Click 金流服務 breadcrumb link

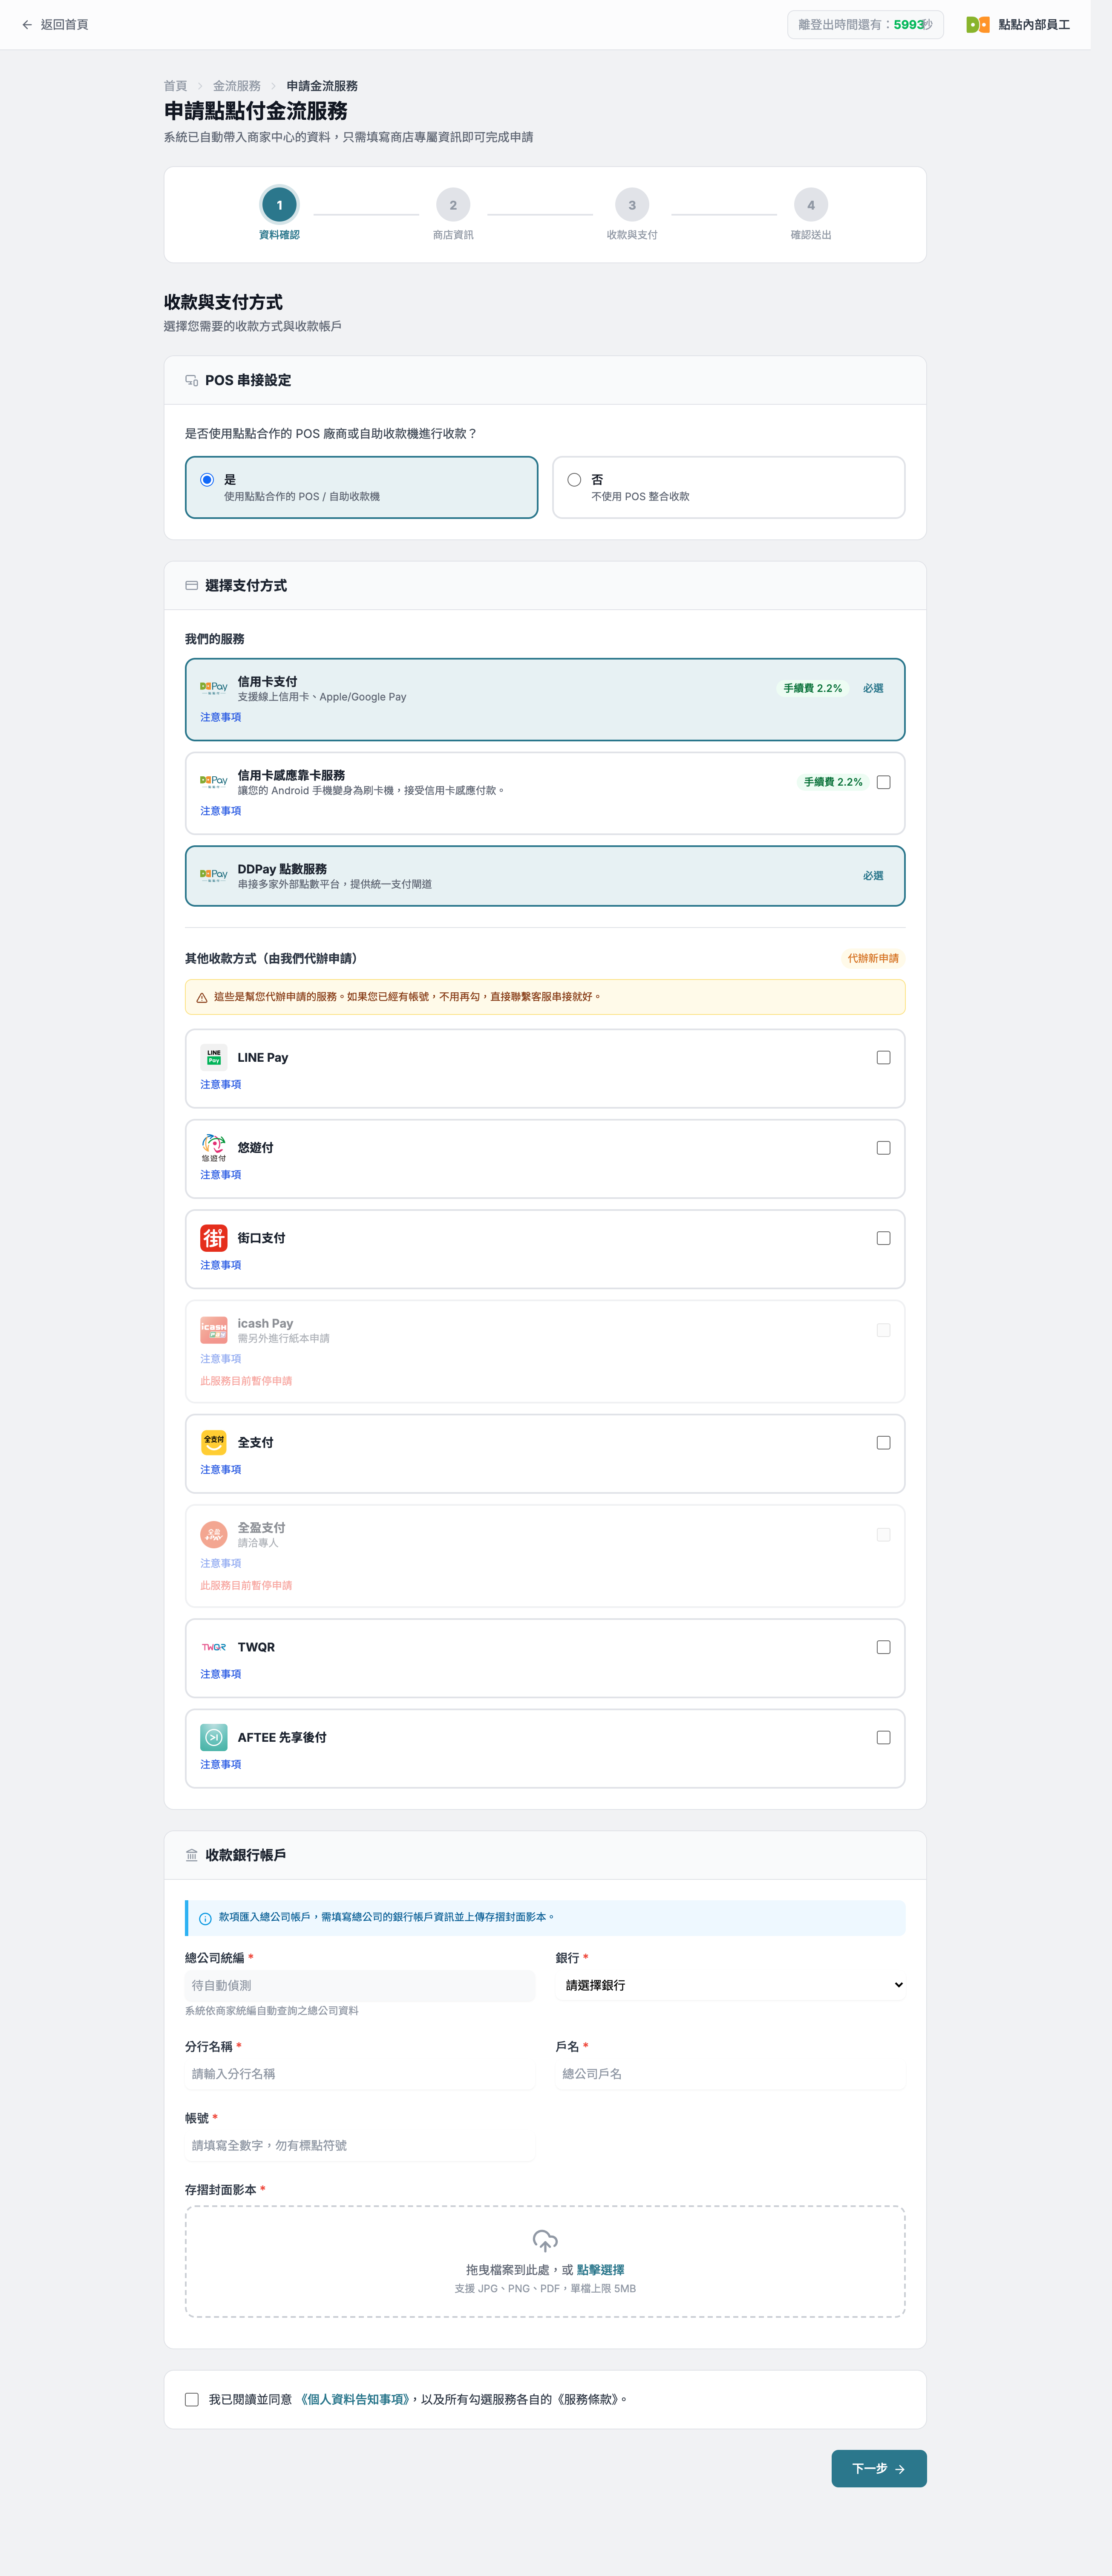[x=237, y=86]
